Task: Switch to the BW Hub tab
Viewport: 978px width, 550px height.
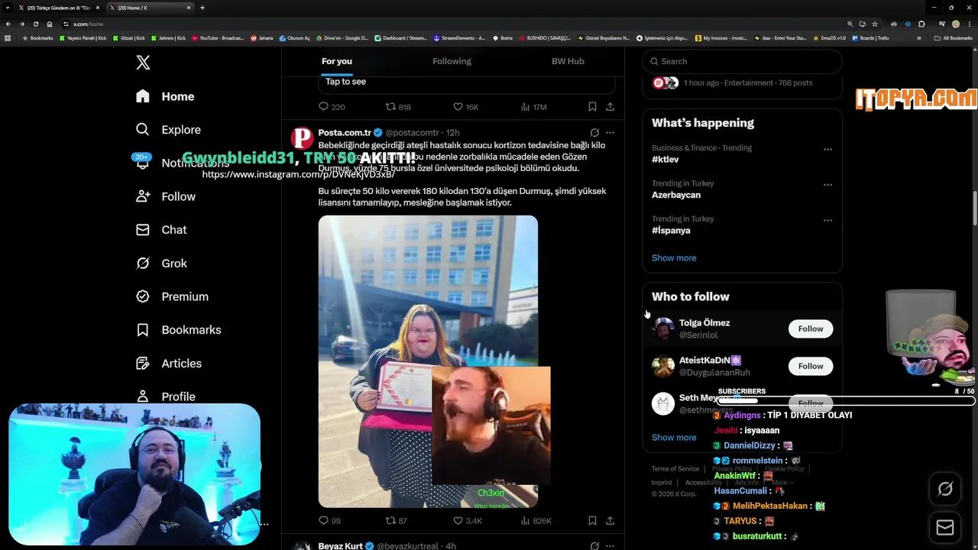Action: [x=568, y=61]
